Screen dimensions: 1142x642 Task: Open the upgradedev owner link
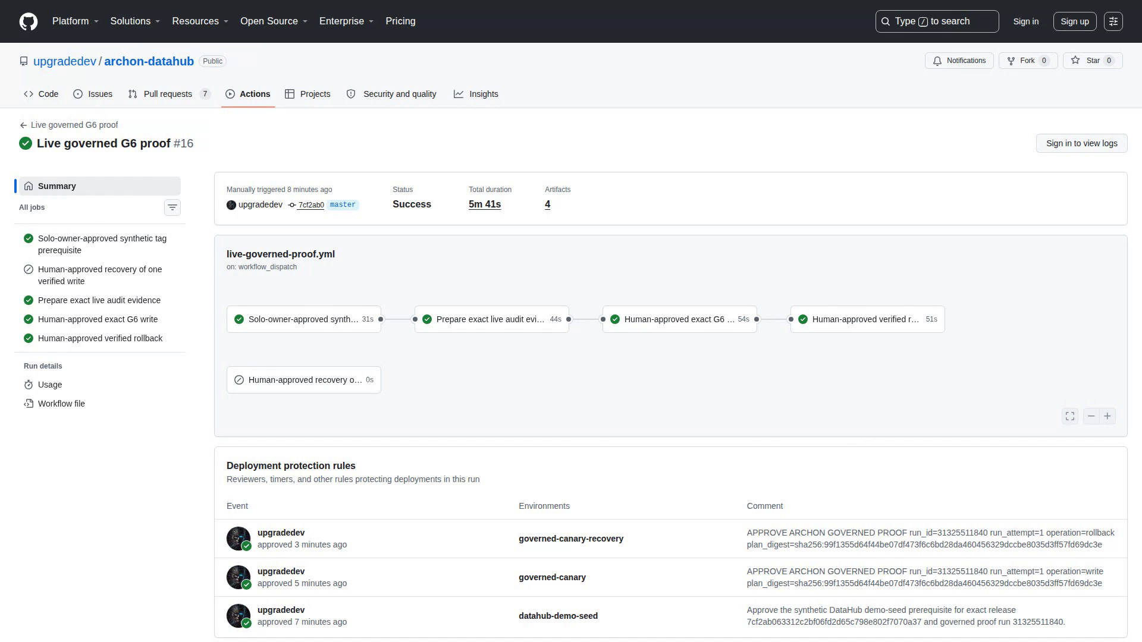(65, 61)
